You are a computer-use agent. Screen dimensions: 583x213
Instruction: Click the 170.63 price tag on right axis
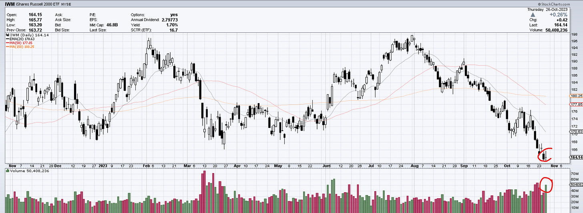click(576, 131)
